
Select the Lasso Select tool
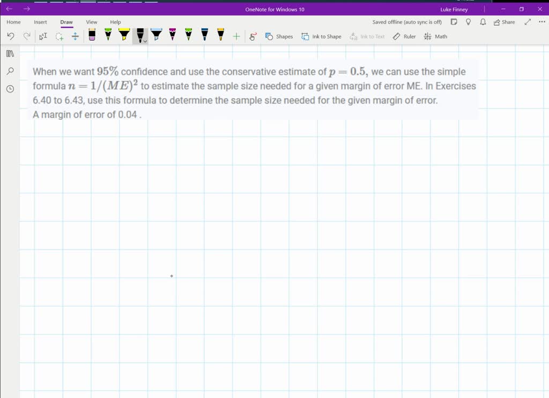click(60, 36)
